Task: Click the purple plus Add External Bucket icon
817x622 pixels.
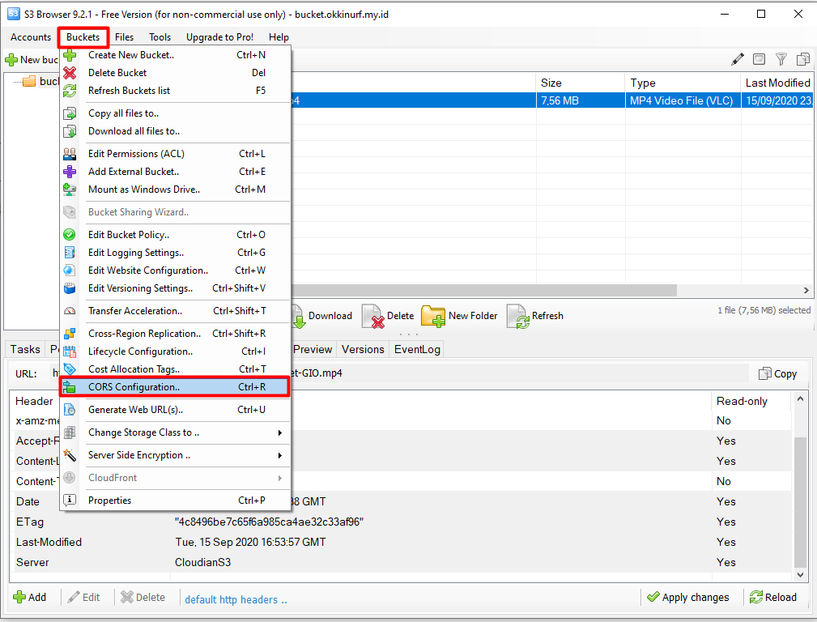Action: (x=70, y=172)
